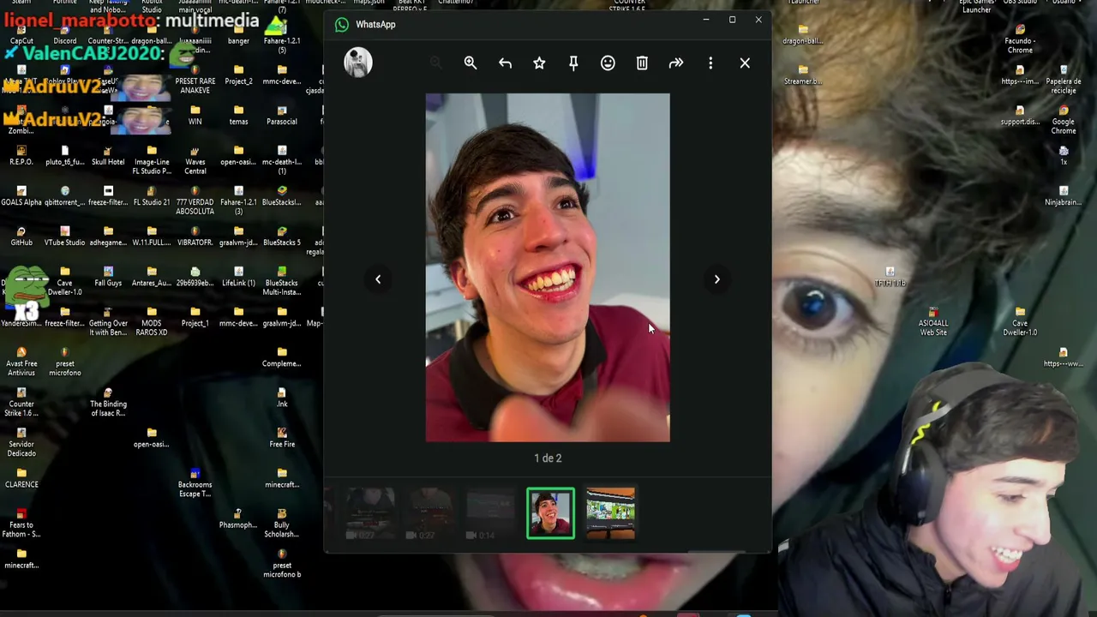Launch The Binding of Isaac shortcut
Screen dimensions: 1097x617
(x=108, y=401)
